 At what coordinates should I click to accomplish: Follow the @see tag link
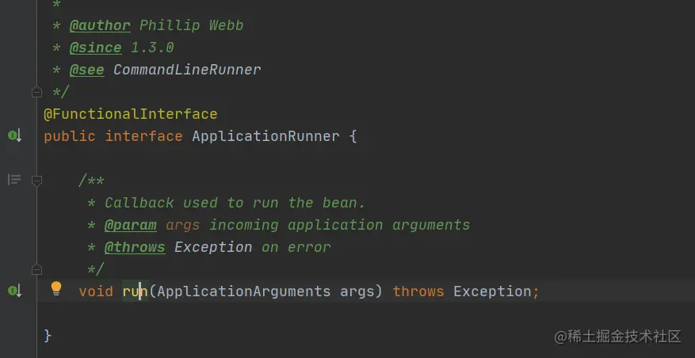pos(87,70)
